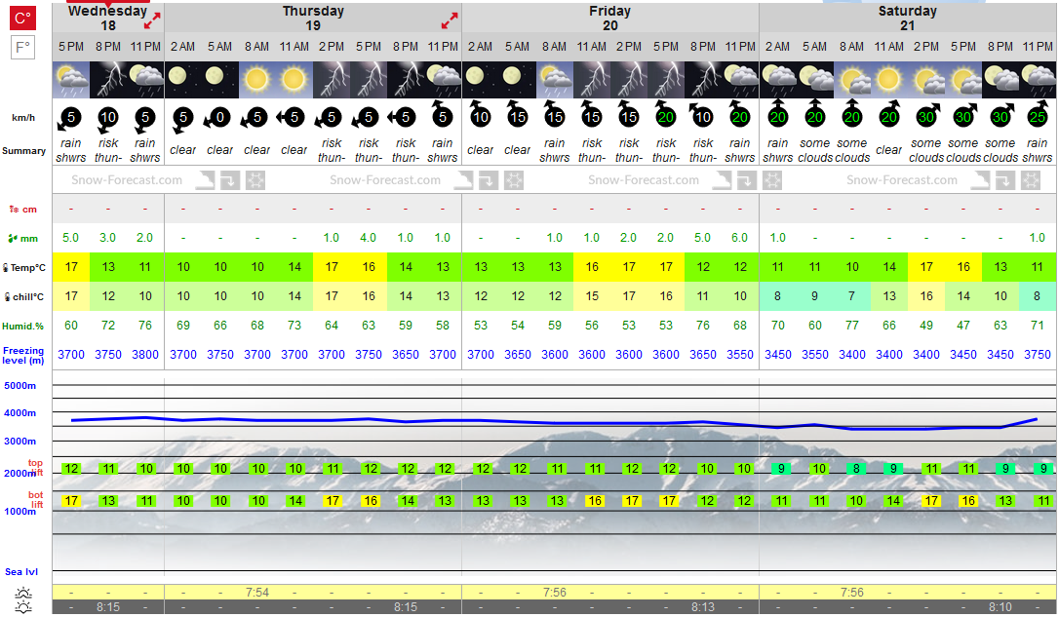Screen dimensions: 1059x617
Task: Click the Friday 20 day header
Action: [609, 19]
